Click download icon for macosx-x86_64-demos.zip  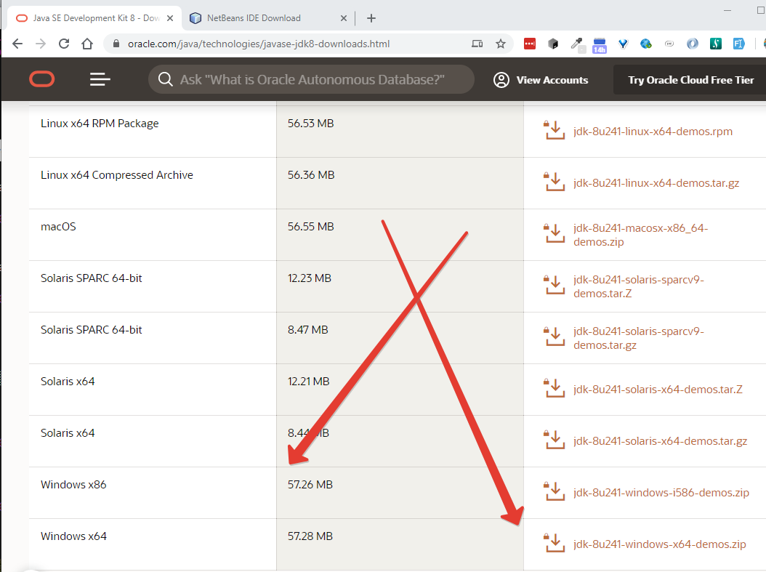coord(555,233)
